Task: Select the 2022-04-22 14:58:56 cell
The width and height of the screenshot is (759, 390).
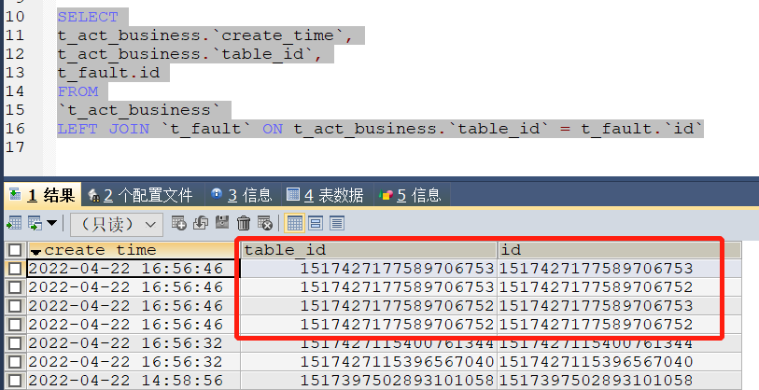Action: pos(132,381)
